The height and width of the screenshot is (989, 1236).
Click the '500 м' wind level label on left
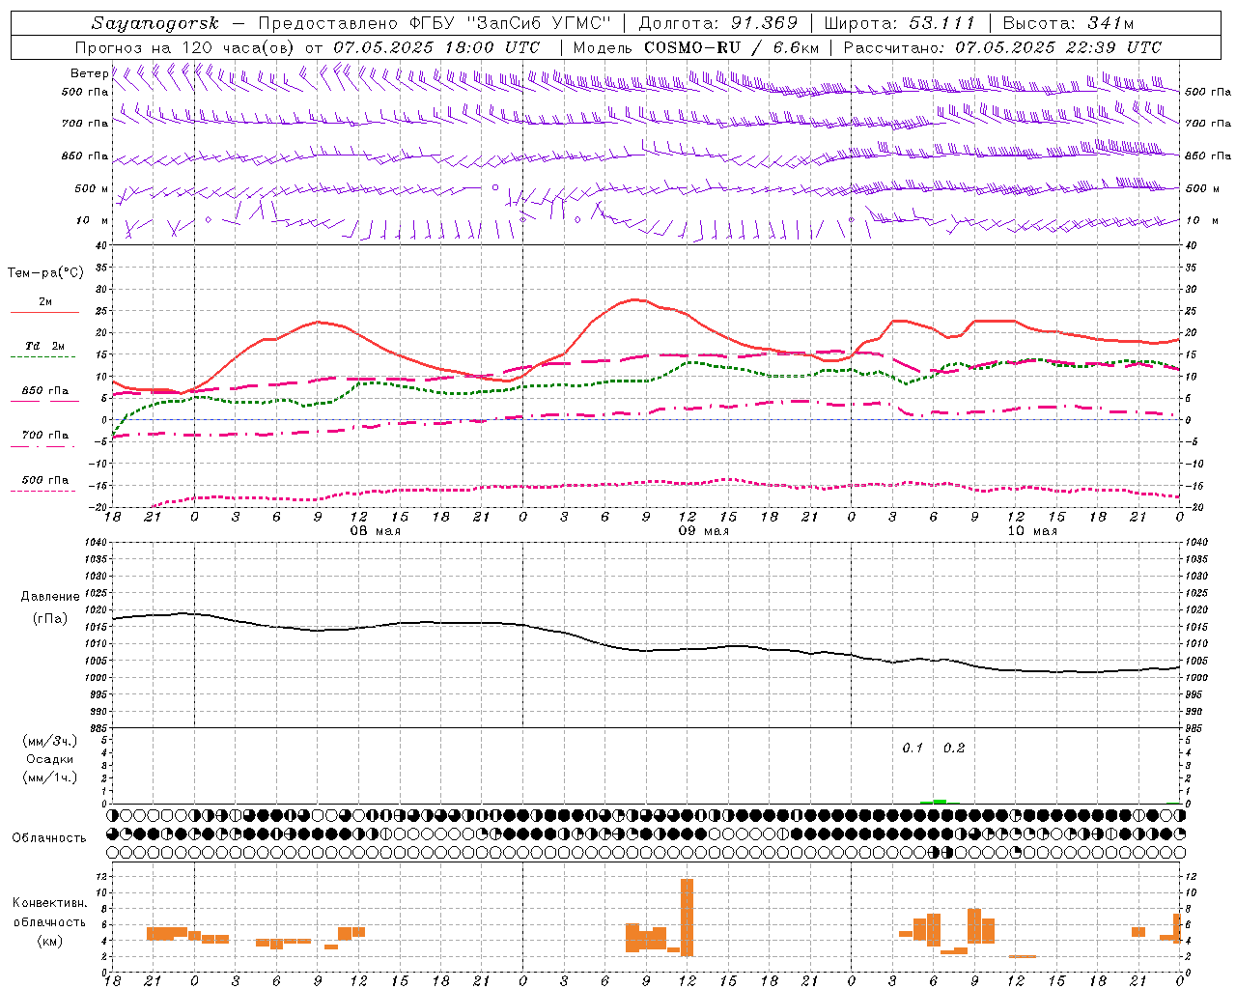tap(92, 188)
